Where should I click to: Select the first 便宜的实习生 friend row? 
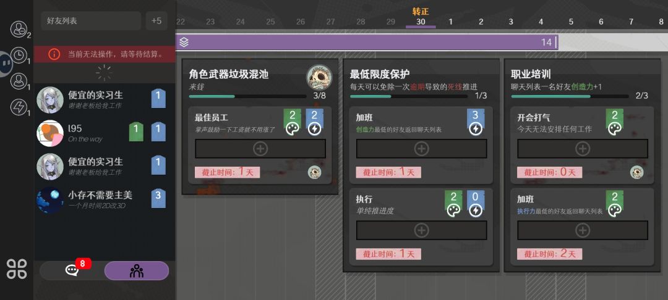point(105,100)
